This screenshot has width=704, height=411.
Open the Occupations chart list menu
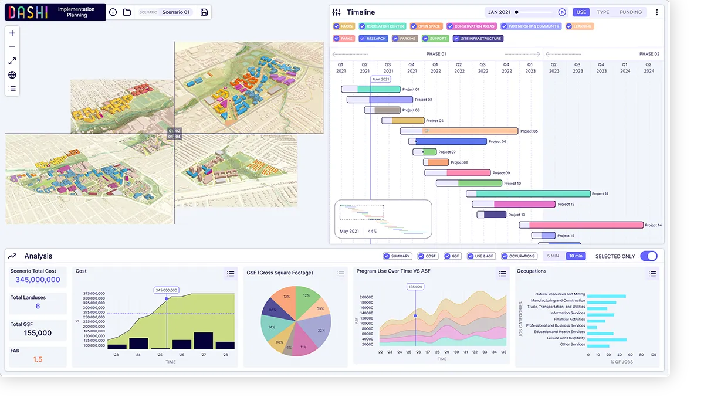(x=652, y=273)
